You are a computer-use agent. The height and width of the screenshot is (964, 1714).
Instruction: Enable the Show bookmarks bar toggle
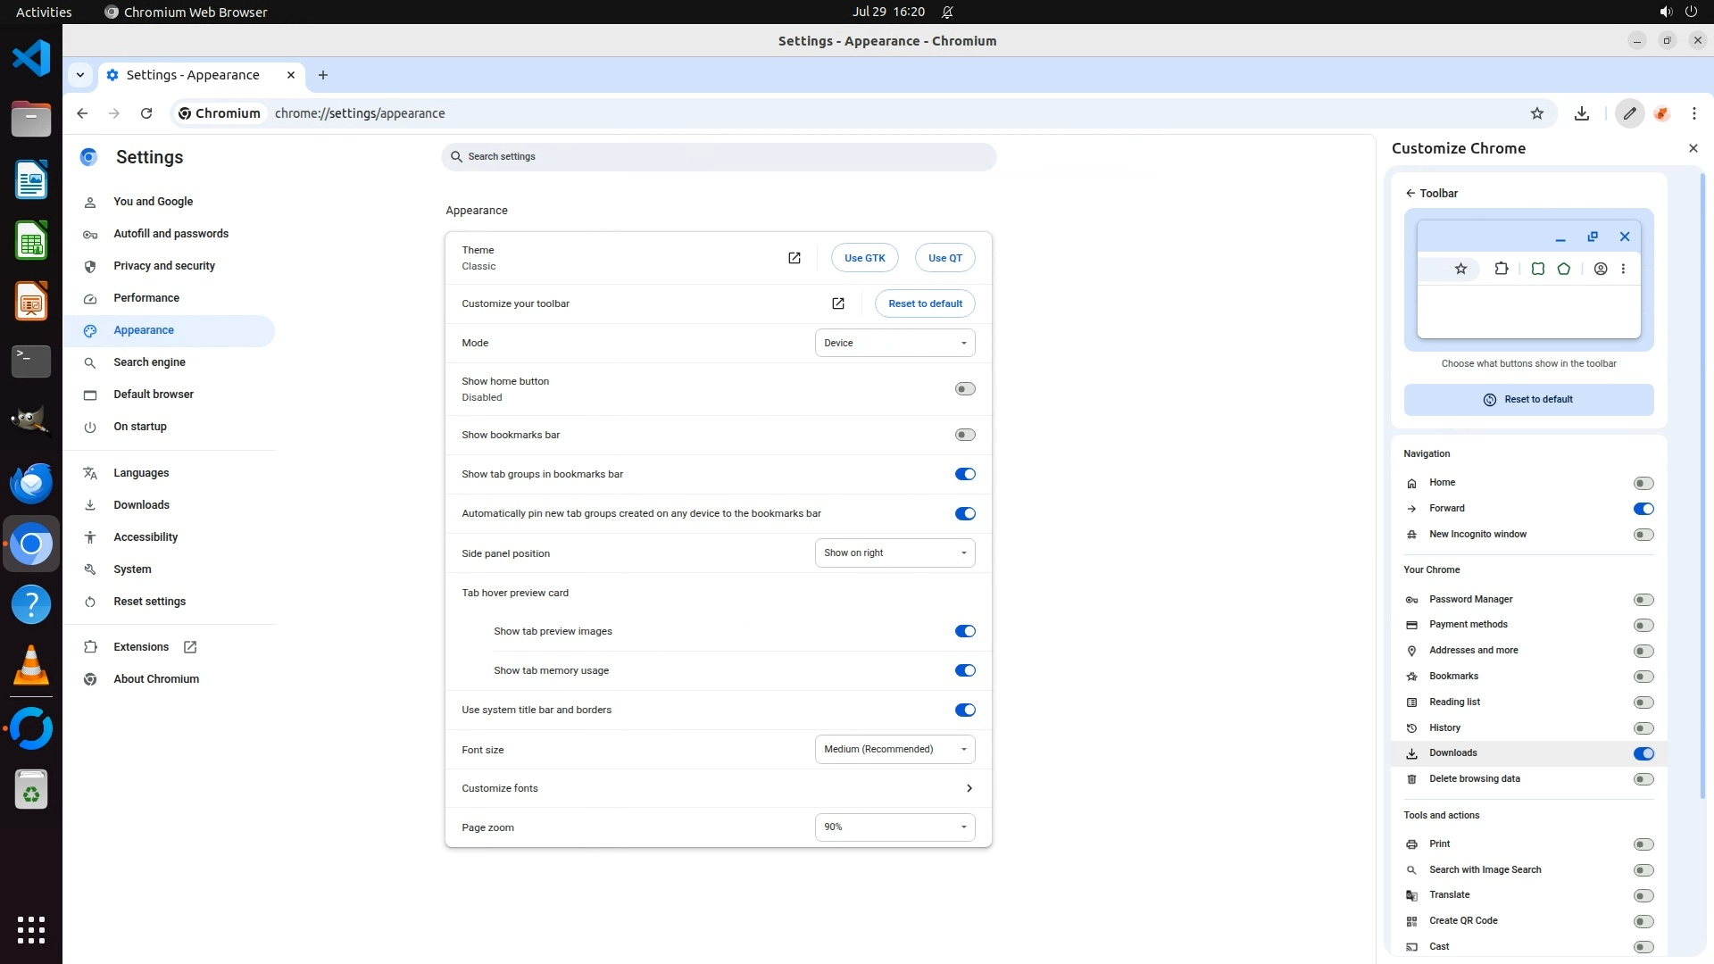[x=964, y=435]
